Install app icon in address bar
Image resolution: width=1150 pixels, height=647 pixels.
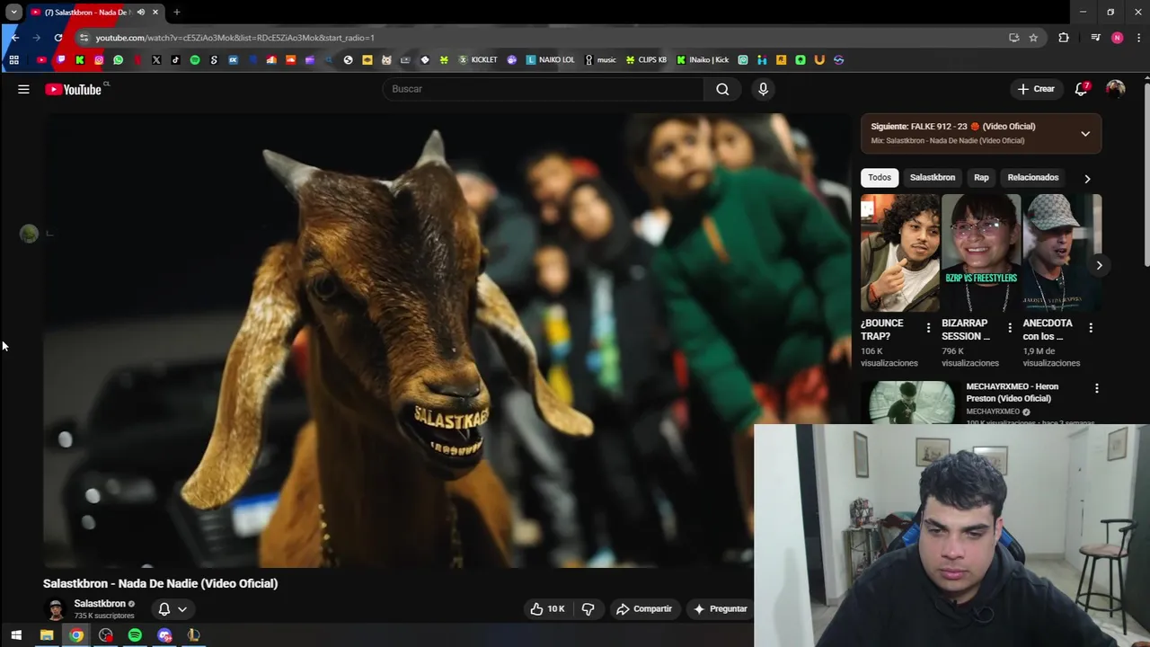1013,38
